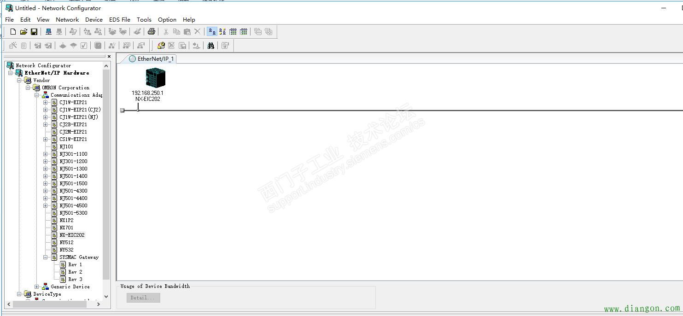Click the Detail... bandwidth button
The height and width of the screenshot is (316, 683).
pyautogui.click(x=143, y=298)
